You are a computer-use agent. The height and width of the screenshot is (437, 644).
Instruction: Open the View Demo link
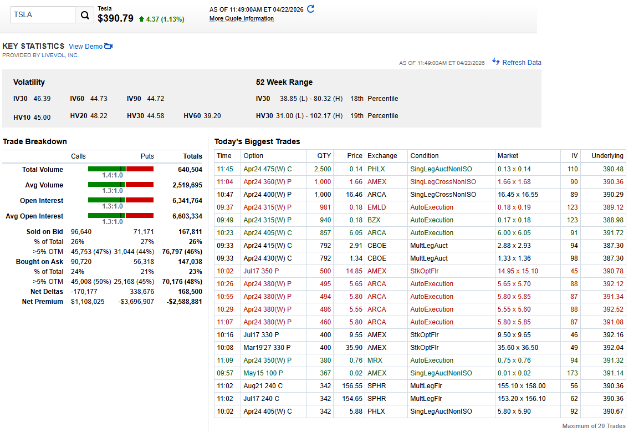click(x=85, y=47)
